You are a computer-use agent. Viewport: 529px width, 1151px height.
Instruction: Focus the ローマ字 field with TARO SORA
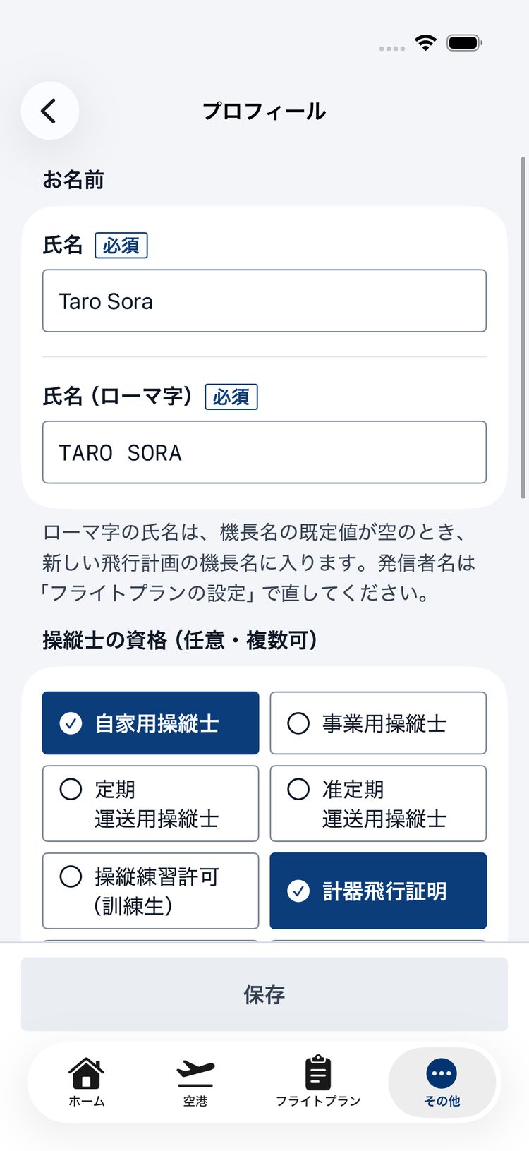tap(264, 452)
